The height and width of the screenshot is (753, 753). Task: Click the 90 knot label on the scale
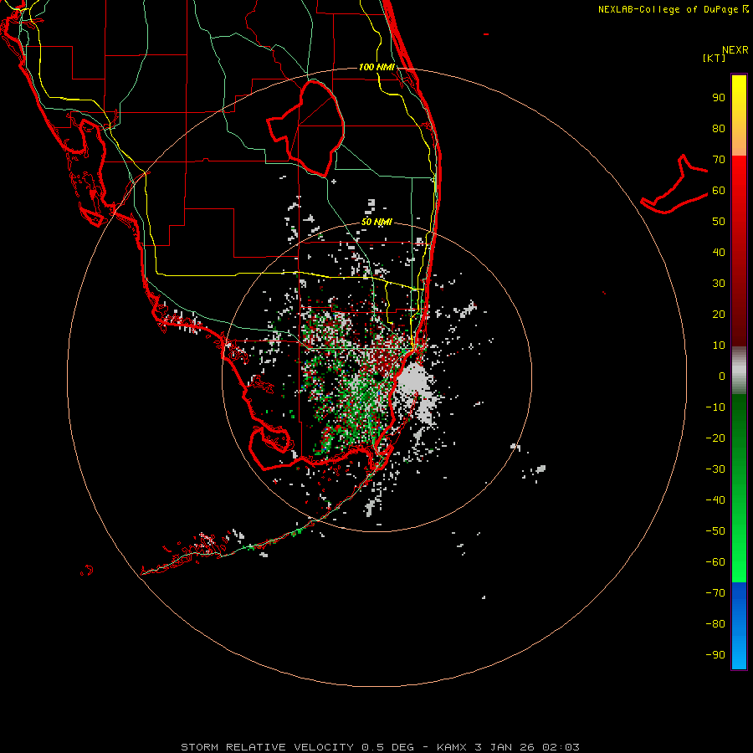pos(719,98)
